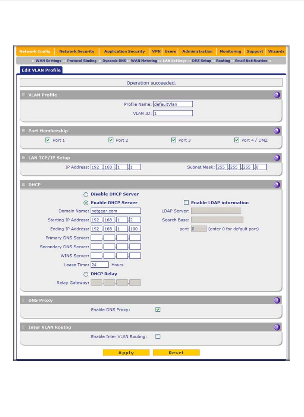Screen dimensions: 304x417
Task: Toggle the Port 3 membership checkbox
Action: [x=173, y=140]
